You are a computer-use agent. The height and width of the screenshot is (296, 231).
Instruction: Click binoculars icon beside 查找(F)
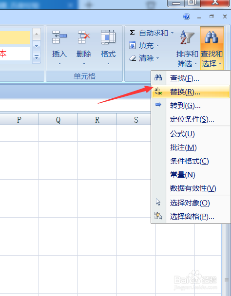158,77
